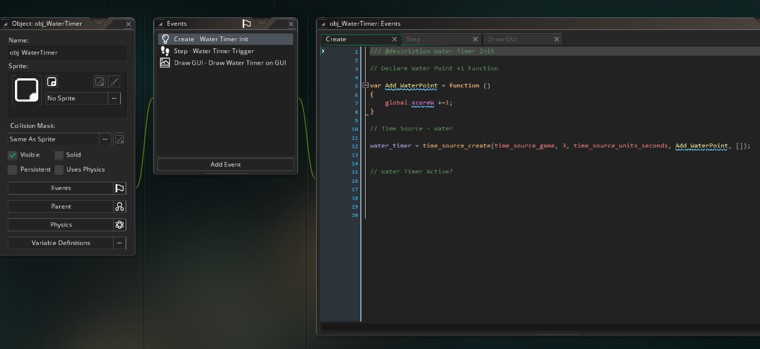Select Draw GUI - Draw Water Timer event

[226, 63]
